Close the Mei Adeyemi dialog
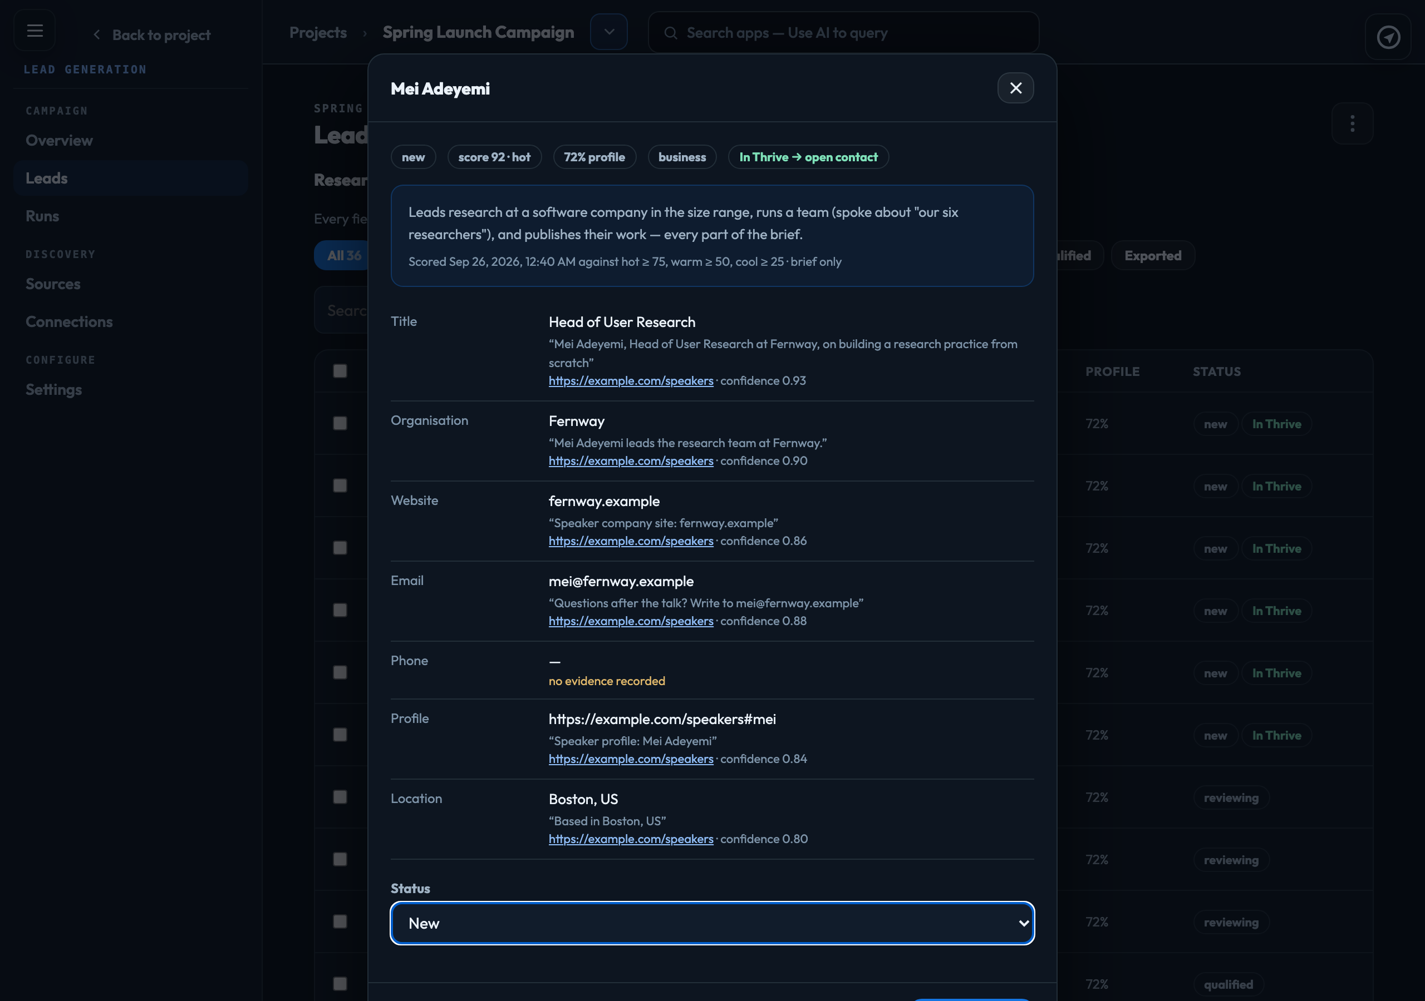Image resolution: width=1425 pixels, height=1001 pixels. (1015, 88)
